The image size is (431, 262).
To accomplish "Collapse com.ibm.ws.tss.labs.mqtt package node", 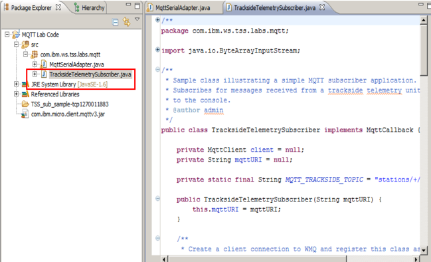I will [x=25, y=55].
